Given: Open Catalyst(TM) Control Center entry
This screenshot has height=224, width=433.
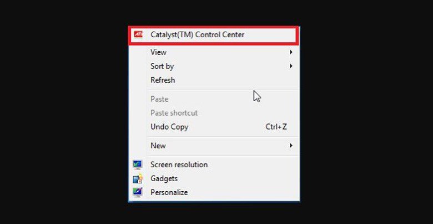Looking at the screenshot, I should [197, 34].
